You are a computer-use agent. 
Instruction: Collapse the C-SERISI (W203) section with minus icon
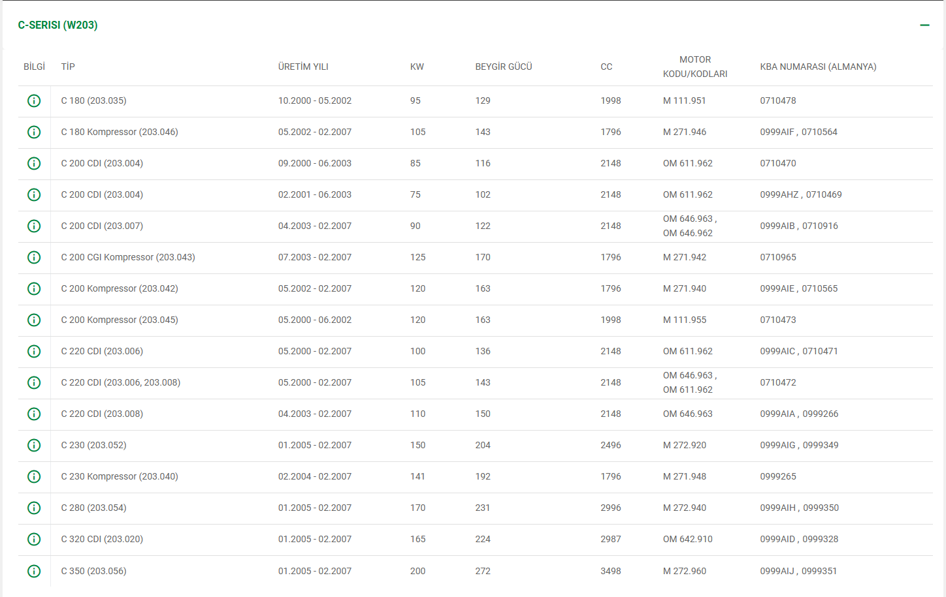pos(924,25)
